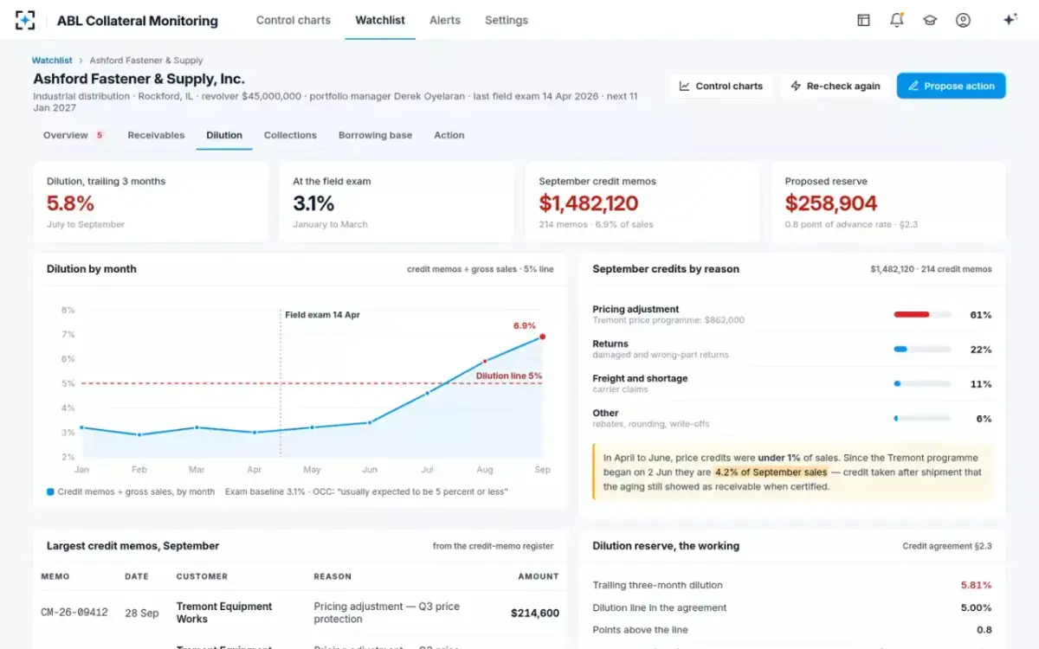Viewport: 1039px width, 649px height.
Task: Click the sparkle assistant icon
Action: click(1010, 20)
